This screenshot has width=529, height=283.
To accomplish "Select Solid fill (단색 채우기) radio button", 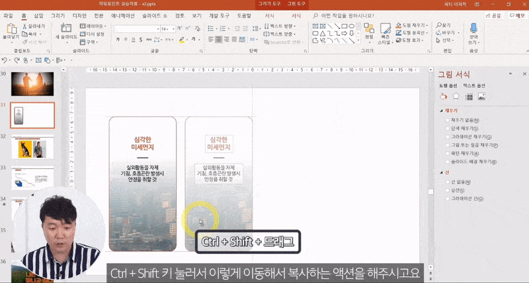I will click(x=448, y=129).
